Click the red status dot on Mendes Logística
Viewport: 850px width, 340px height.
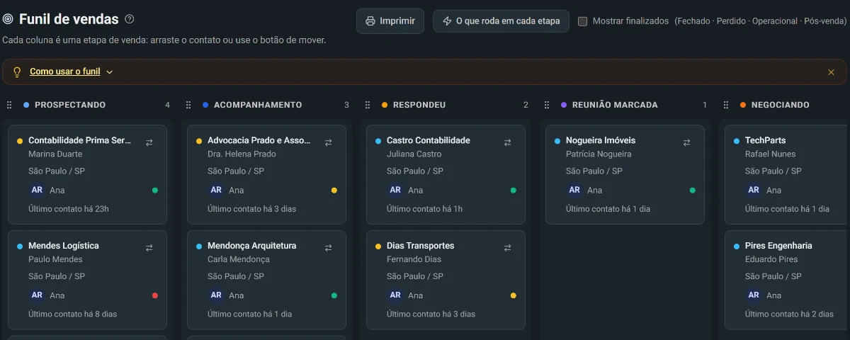[x=155, y=295]
